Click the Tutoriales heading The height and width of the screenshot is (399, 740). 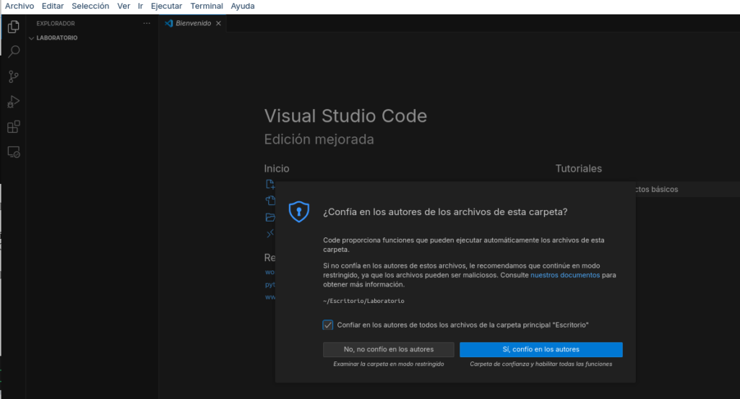[x=579, y=169]
